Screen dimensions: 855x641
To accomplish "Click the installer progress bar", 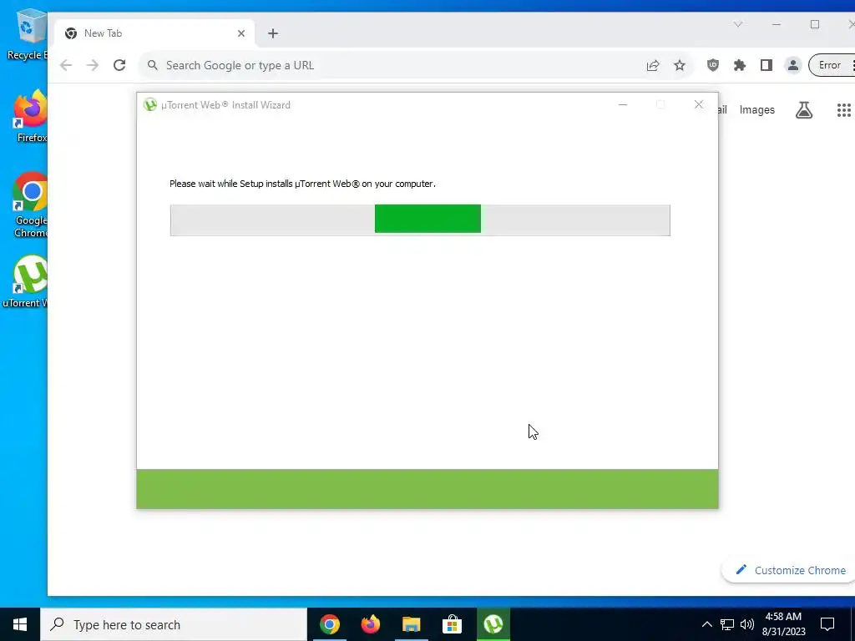I will [x=420, y=220].
